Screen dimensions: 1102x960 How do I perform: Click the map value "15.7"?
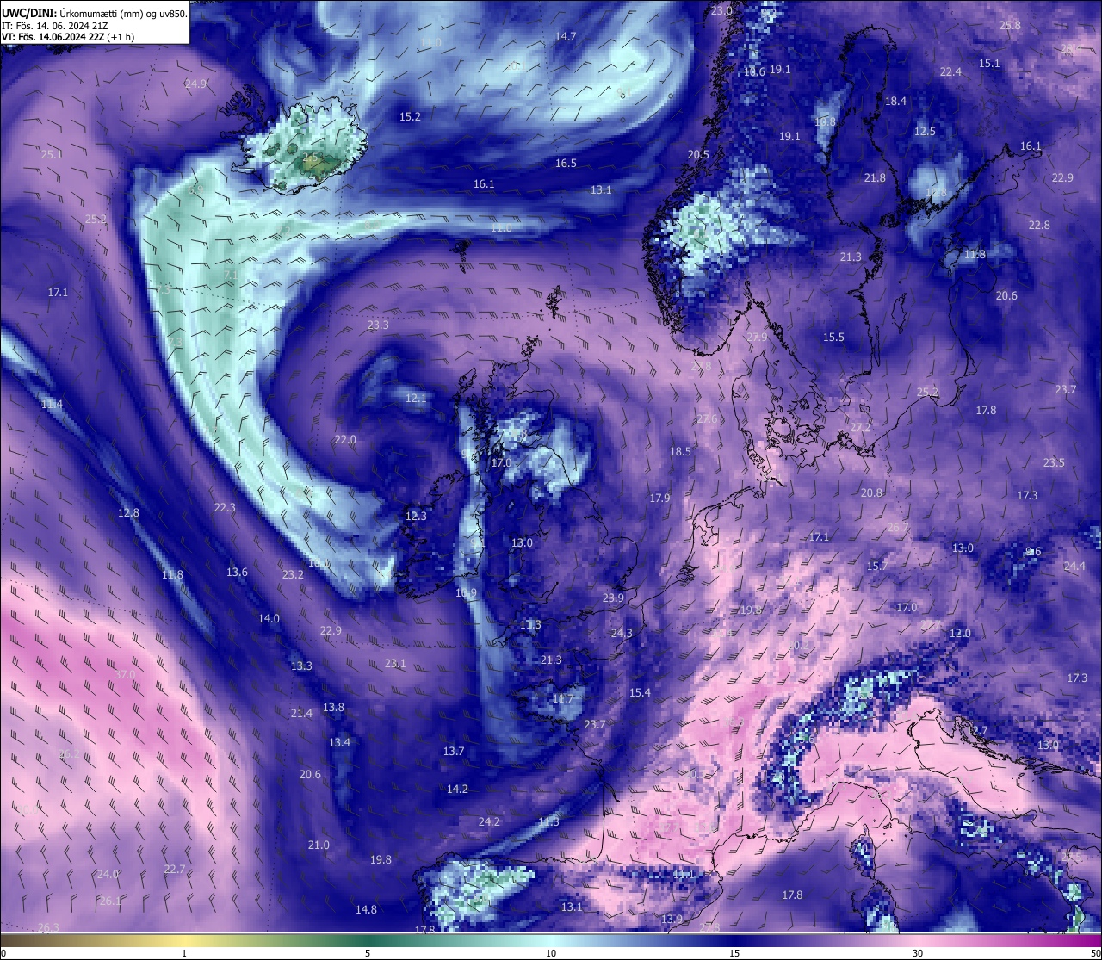click(876, 566)
